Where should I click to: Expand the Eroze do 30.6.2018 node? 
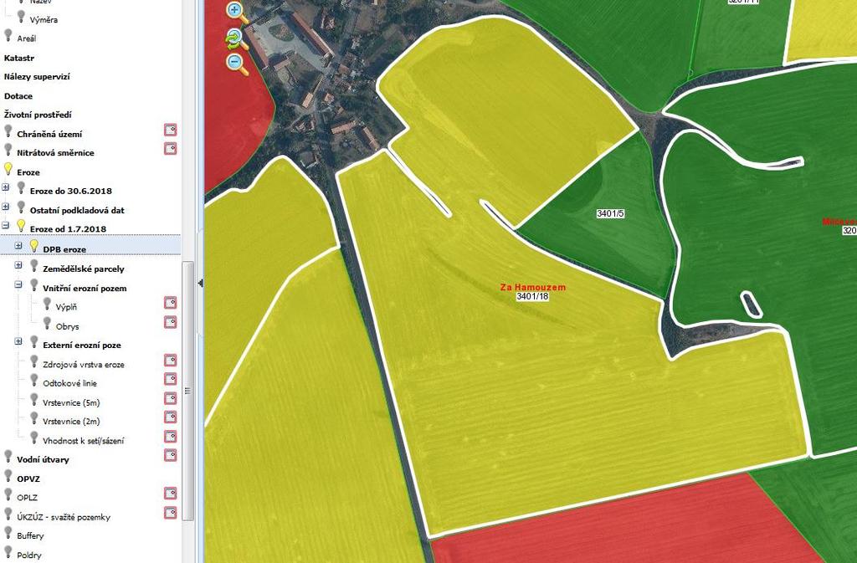click(6, 187)
